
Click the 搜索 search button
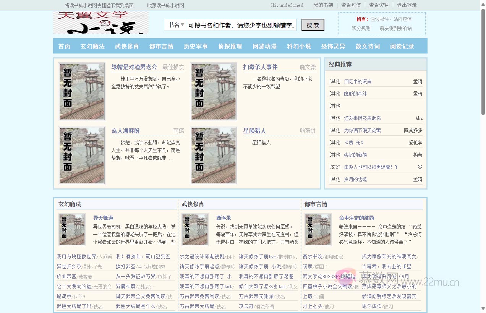pos(313,24)
